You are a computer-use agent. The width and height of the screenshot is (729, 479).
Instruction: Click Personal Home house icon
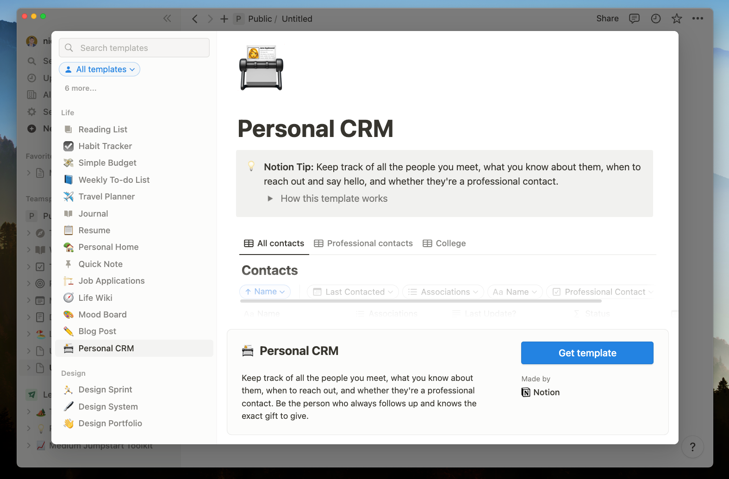click(x=69, y=247)
